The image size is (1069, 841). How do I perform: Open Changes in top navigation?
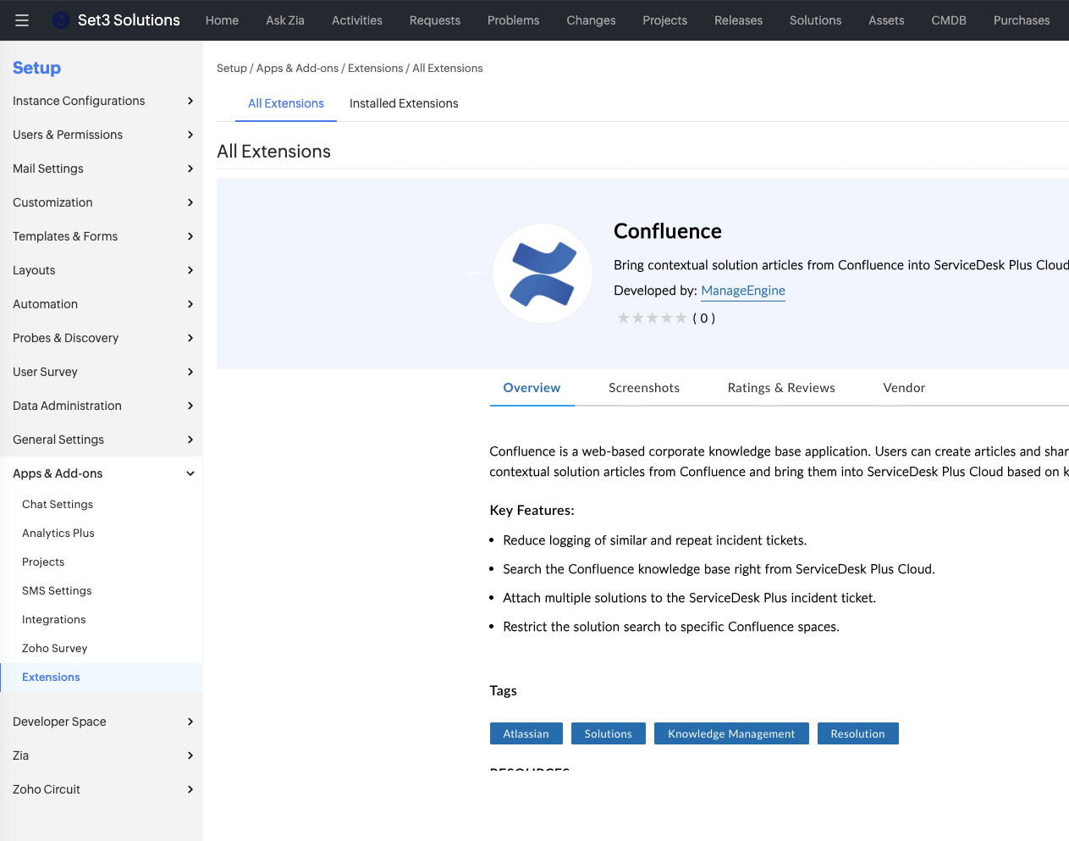click(591, 20)
